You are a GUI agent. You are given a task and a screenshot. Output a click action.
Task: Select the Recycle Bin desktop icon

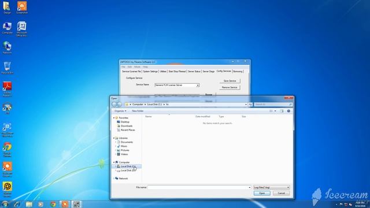pyautogui.click(x=7, y=68)
